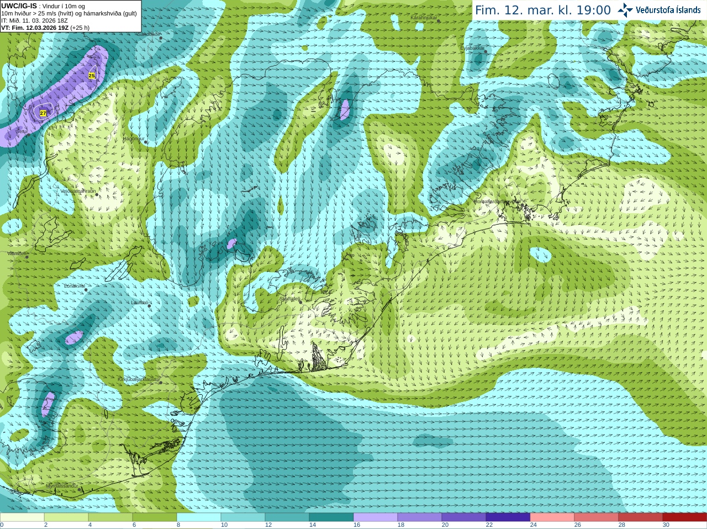Click the Hornafjarðarflugvöllur place label
Image resolution: width=707 pixels, height=529 pixels.
pos(497,202)
